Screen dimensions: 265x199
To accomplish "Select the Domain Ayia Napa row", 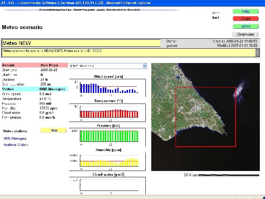I will point(35,65).
